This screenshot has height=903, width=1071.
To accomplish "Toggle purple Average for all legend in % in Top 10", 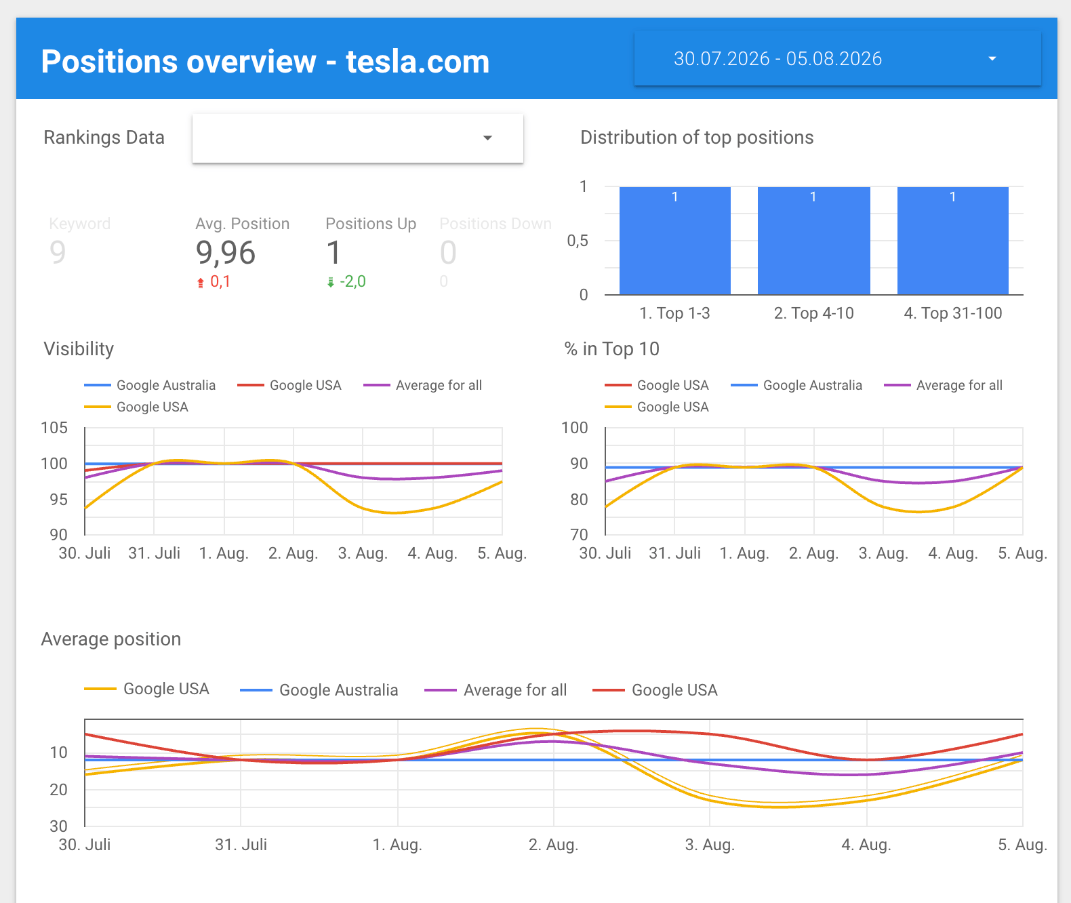I will click(x=944, y=385).
